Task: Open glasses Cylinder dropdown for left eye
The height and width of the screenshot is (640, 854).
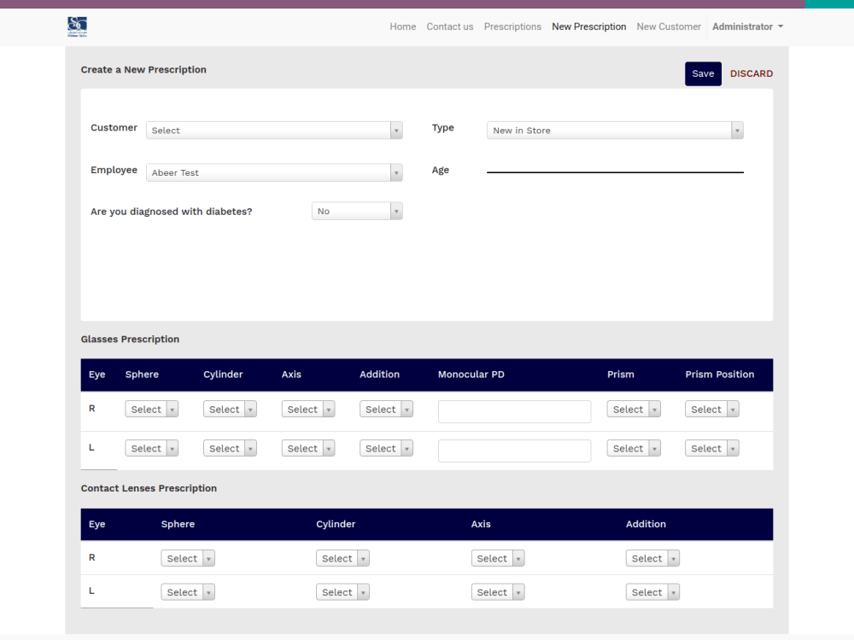Action: pos(230,449)
